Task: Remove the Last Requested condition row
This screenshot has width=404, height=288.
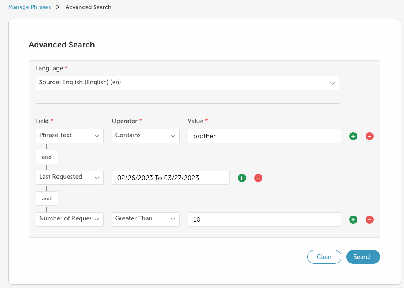Action: click(x=258, y=178)
